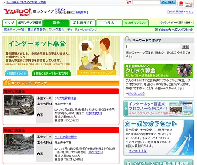The width and height of the screenshot is (197, 165).
Task: Open the チリ大地震救援金 link
Action: point(65,98)
